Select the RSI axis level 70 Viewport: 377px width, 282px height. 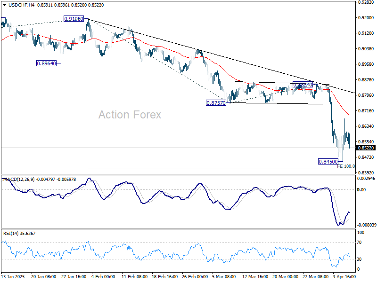coord(359,243)
